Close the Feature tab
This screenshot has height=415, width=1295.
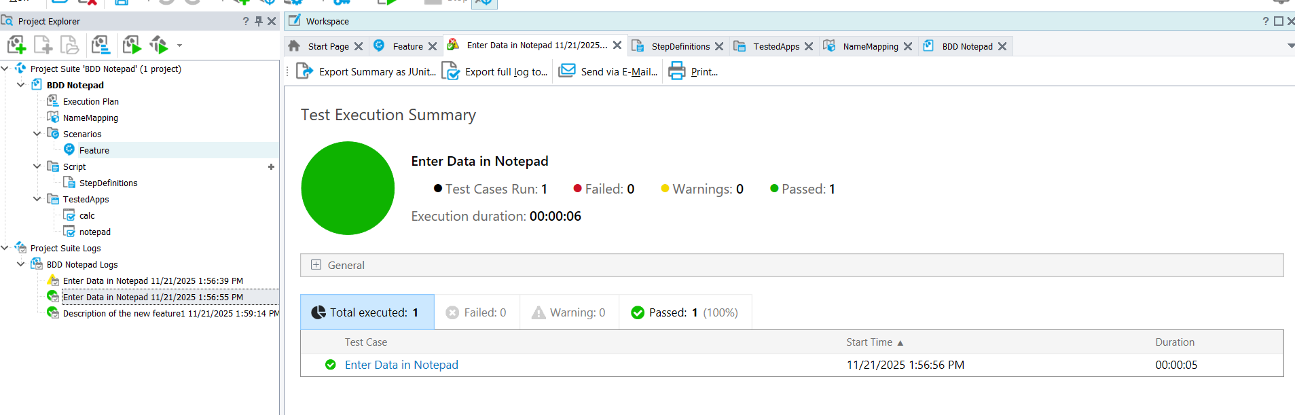pyautogui.click(x=433, y=46)
